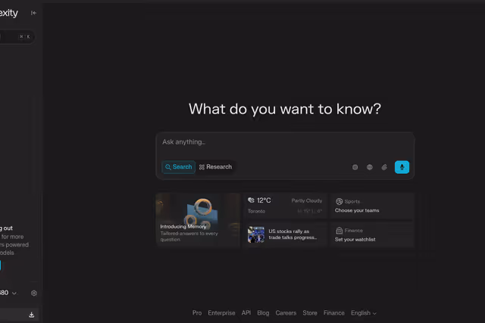
Task: Attach a file using the paperclip icon
Action: (x=384, y=167)
